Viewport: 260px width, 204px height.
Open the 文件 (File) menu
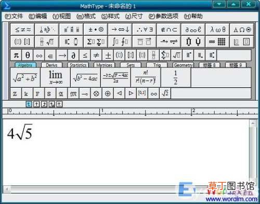(14, 16)
